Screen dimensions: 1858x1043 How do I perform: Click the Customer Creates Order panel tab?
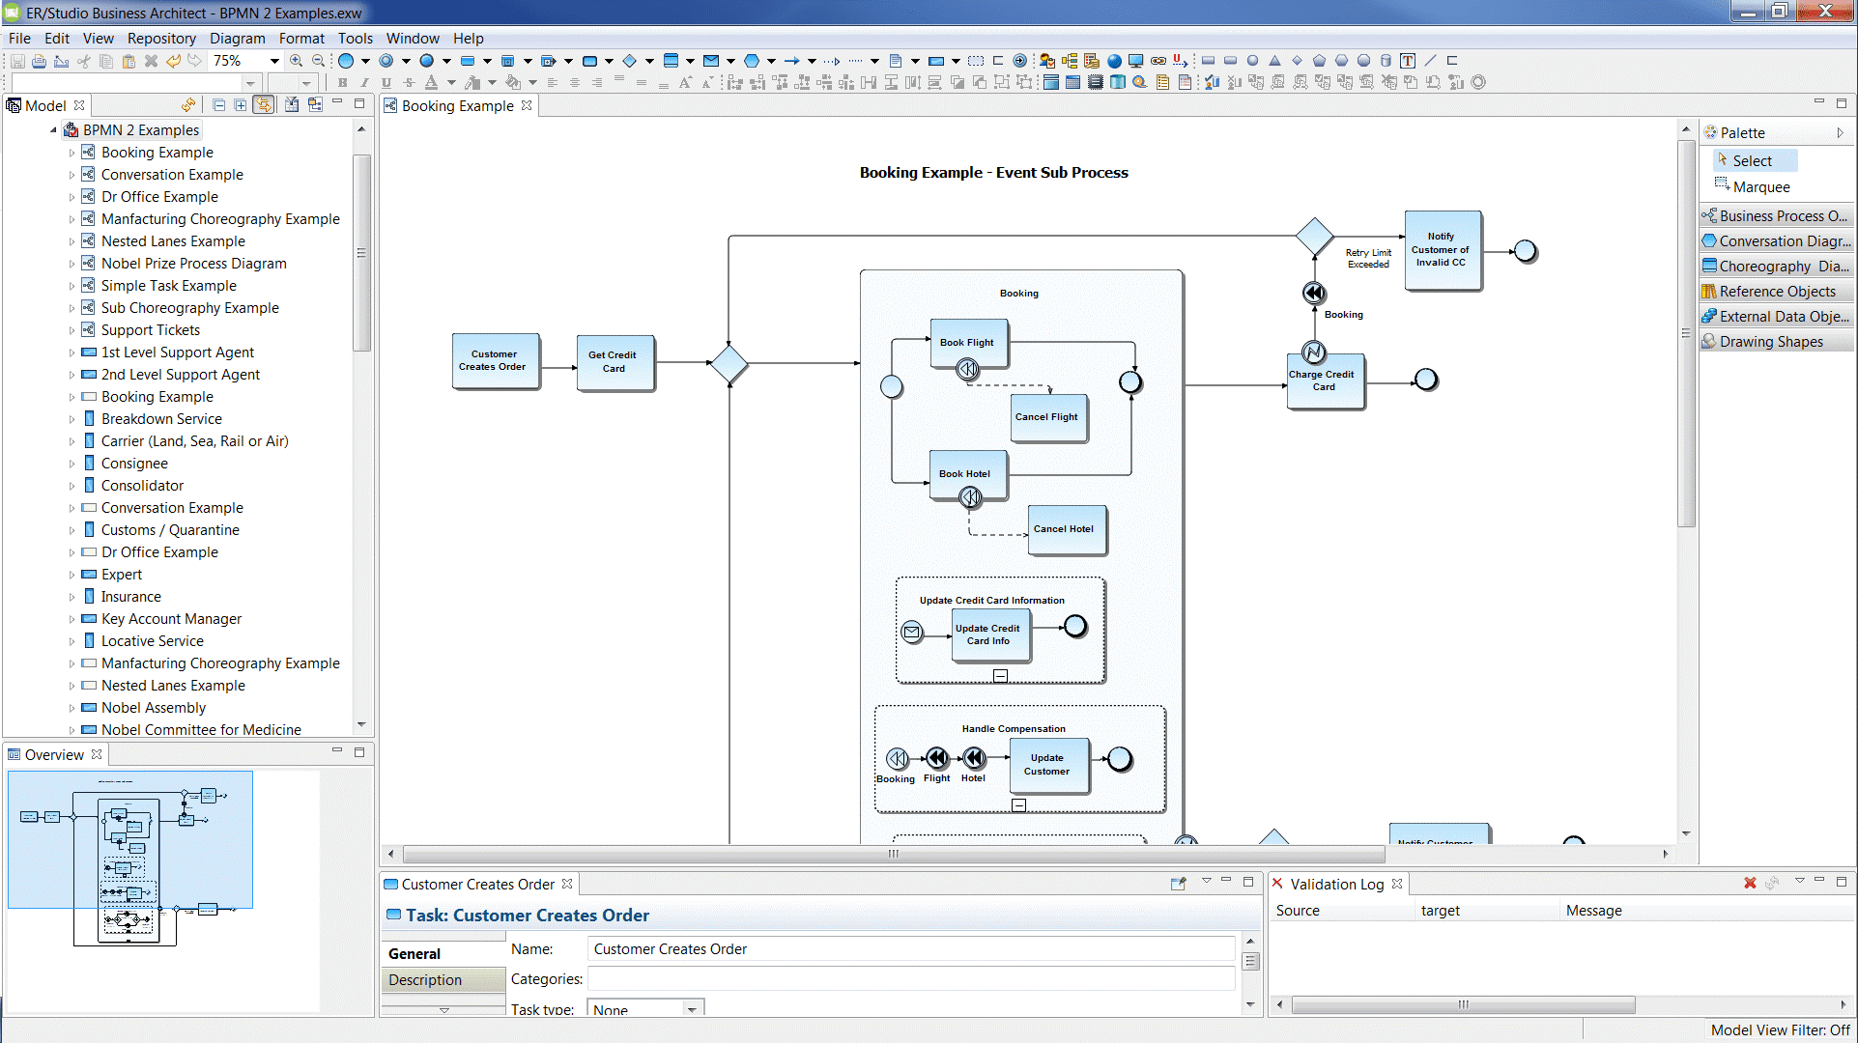476,884
